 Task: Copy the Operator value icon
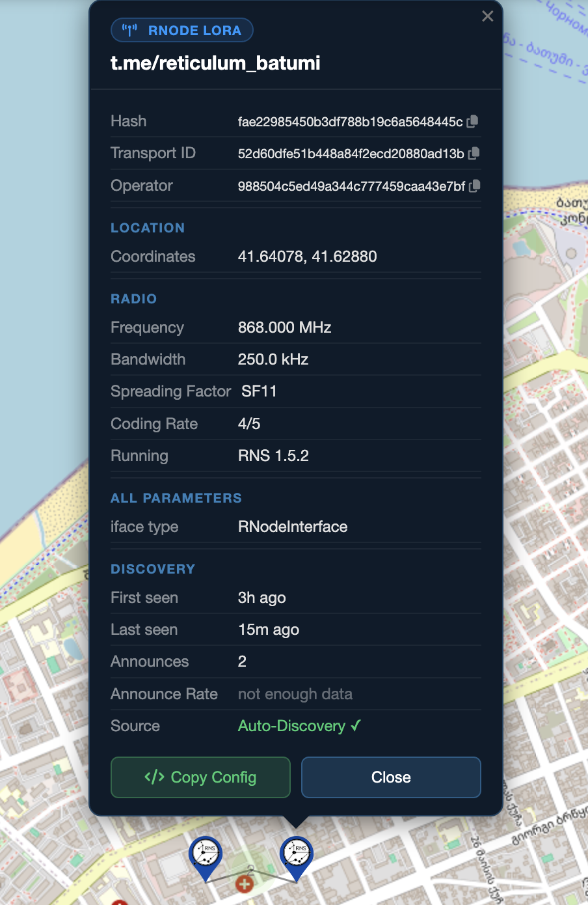point(475,186)
